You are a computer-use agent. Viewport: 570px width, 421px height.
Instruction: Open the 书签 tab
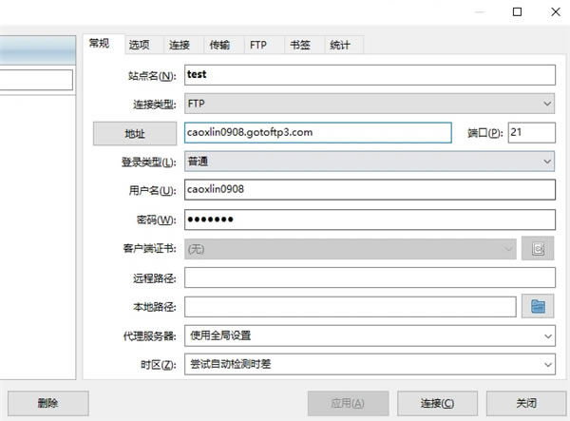coord(298,45)
